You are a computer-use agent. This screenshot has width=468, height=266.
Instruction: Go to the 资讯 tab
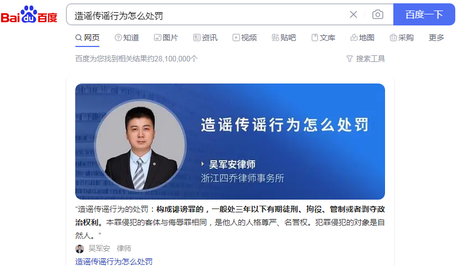205,38
